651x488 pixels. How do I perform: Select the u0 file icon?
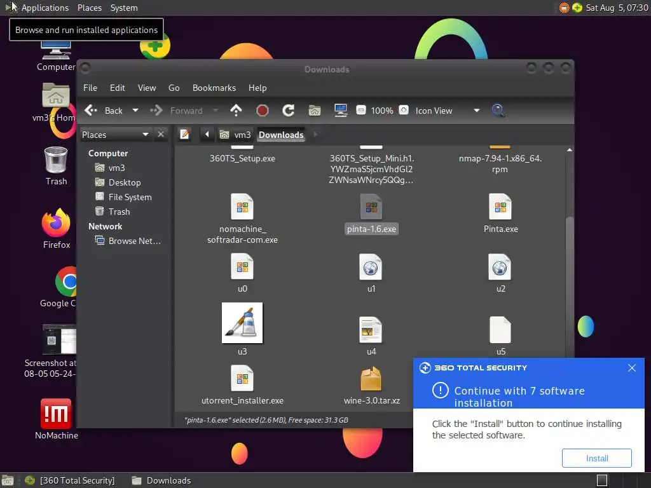click(x=242, y=267)
